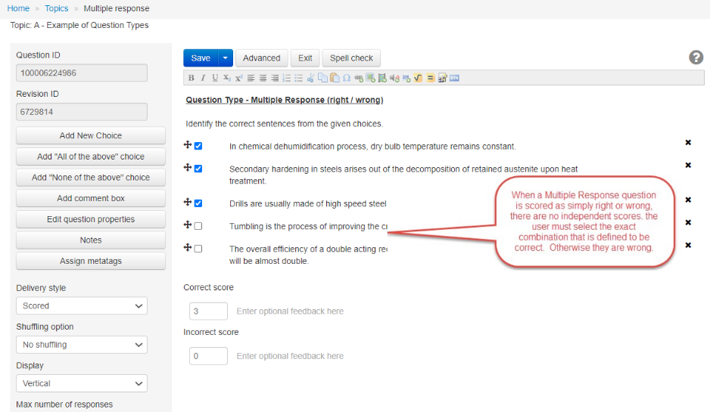Image resolution: width=710 pixels, height=412 pixels.
Task: Insert special character omega icon
Action: coord(347,78)
